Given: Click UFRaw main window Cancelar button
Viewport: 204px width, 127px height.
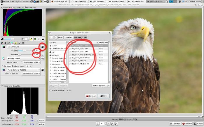Looking at the screenshot, I should [x=187, y=124].
